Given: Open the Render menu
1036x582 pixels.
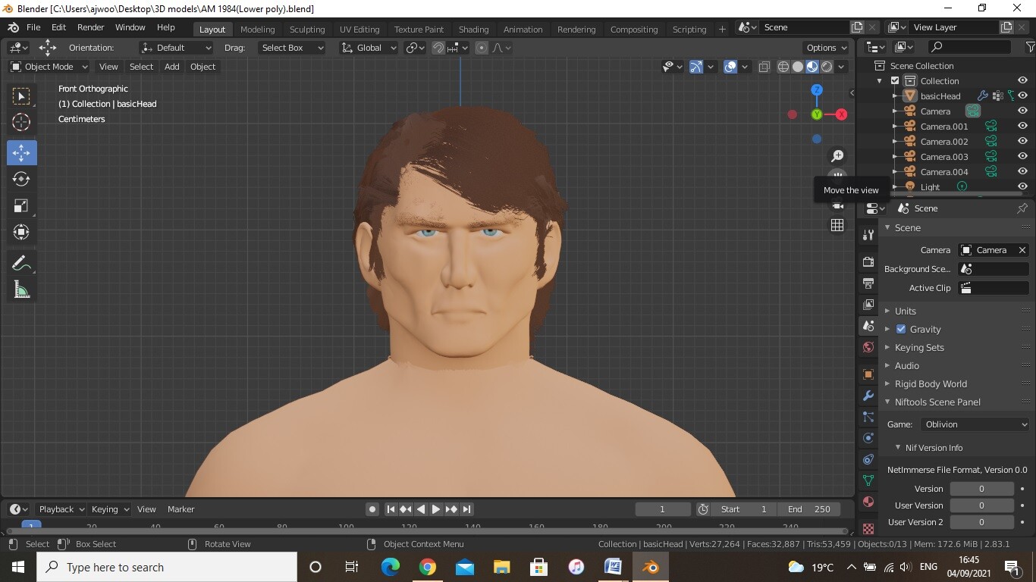Looking at the screenshot, I should [90, 27].
